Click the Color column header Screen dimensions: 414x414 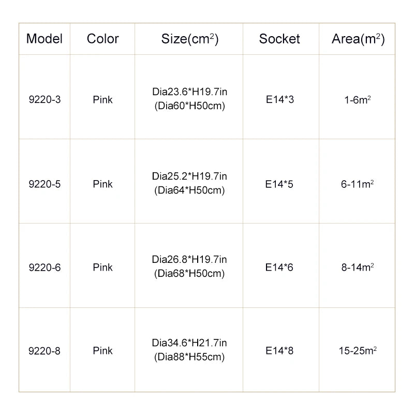pyautogui.click(x=102, y=39)
